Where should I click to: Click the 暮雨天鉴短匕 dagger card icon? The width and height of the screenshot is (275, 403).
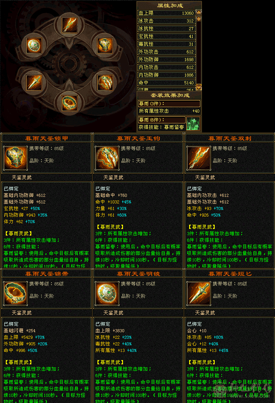coord(199,294)
